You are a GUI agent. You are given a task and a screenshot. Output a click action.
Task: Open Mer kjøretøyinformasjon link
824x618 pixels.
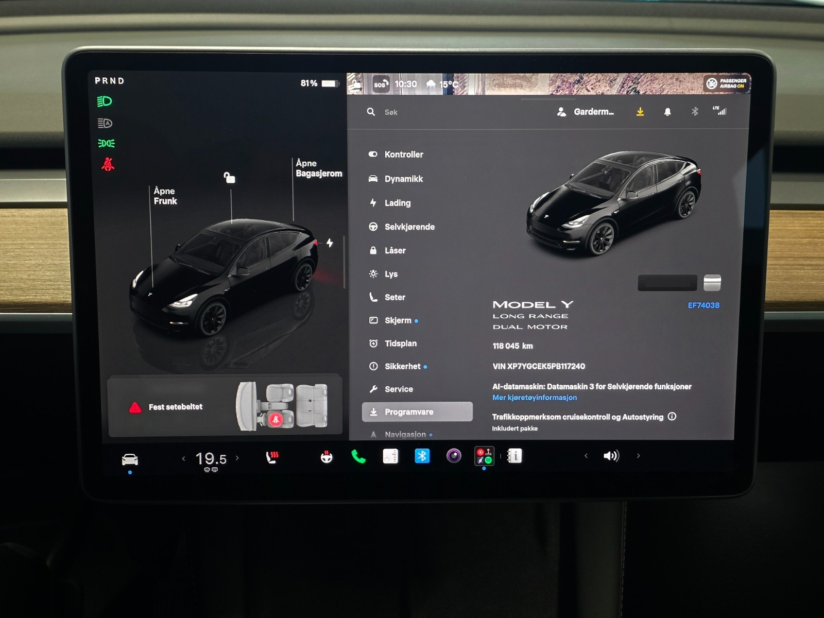[535, 398]
